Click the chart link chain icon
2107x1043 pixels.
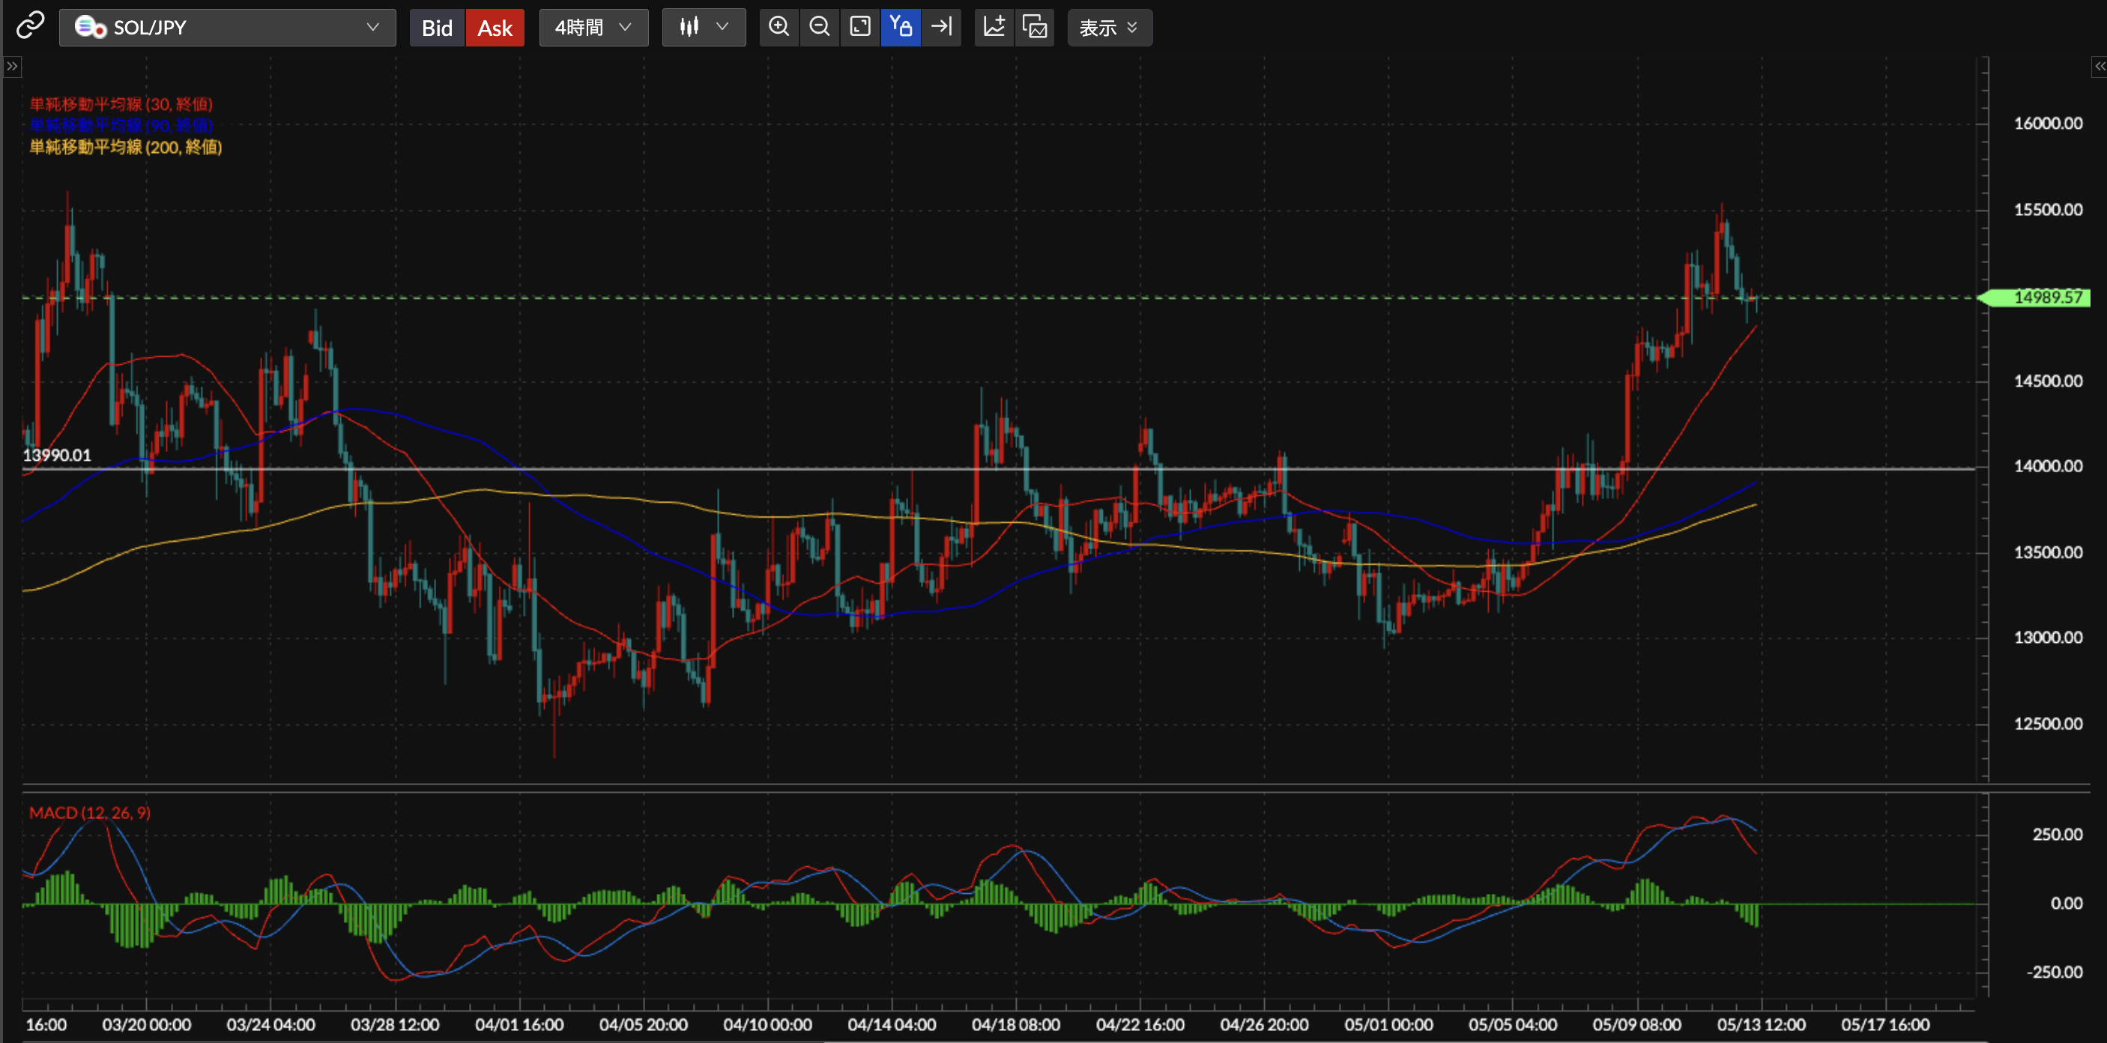point(30,26)
